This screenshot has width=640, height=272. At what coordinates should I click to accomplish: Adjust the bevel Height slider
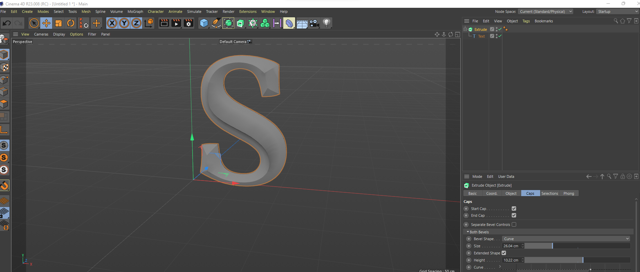coord(577,260)
